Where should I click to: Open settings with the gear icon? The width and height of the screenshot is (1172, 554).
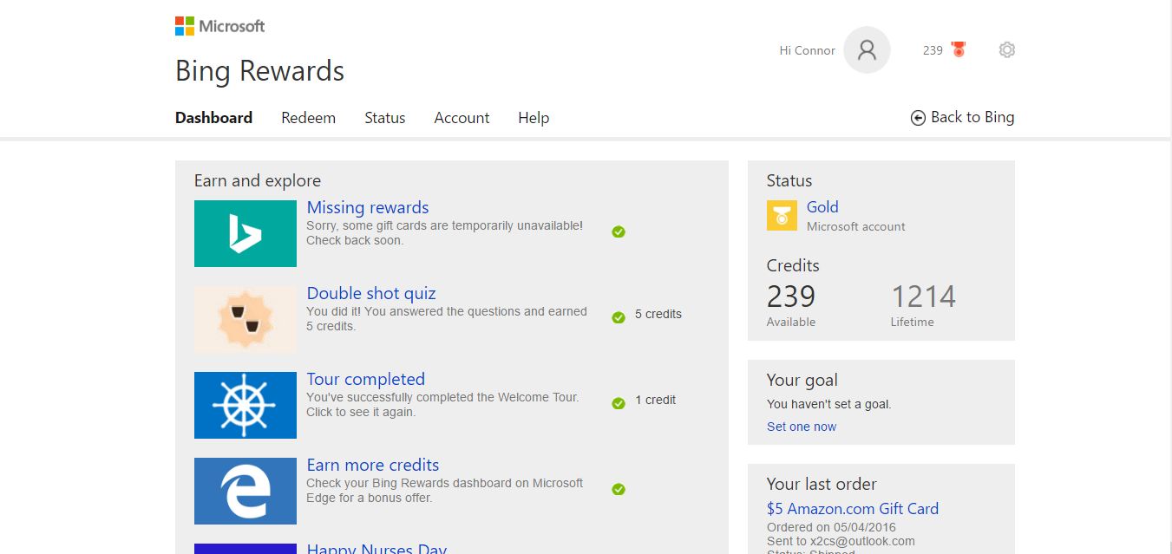click(x=1006, y=49)
